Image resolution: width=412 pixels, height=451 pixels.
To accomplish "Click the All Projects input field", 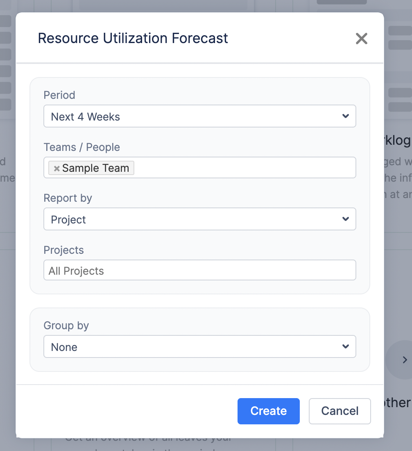I will (199, 271).
